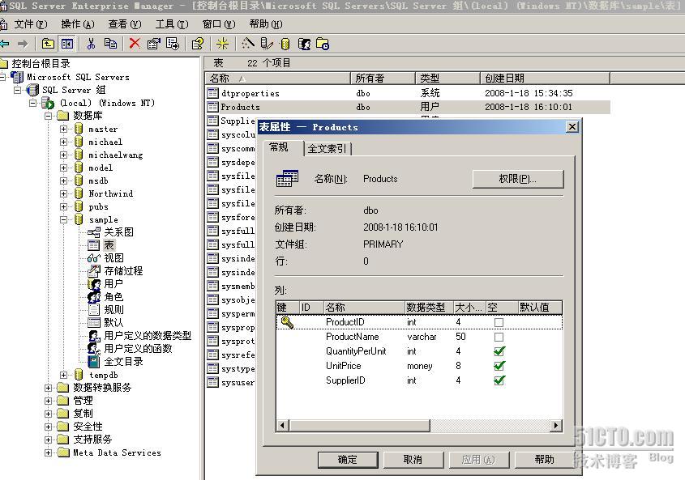This screenshot has width=685, height=480.
Task: Select the 角色 roles node
Action: 113,297
